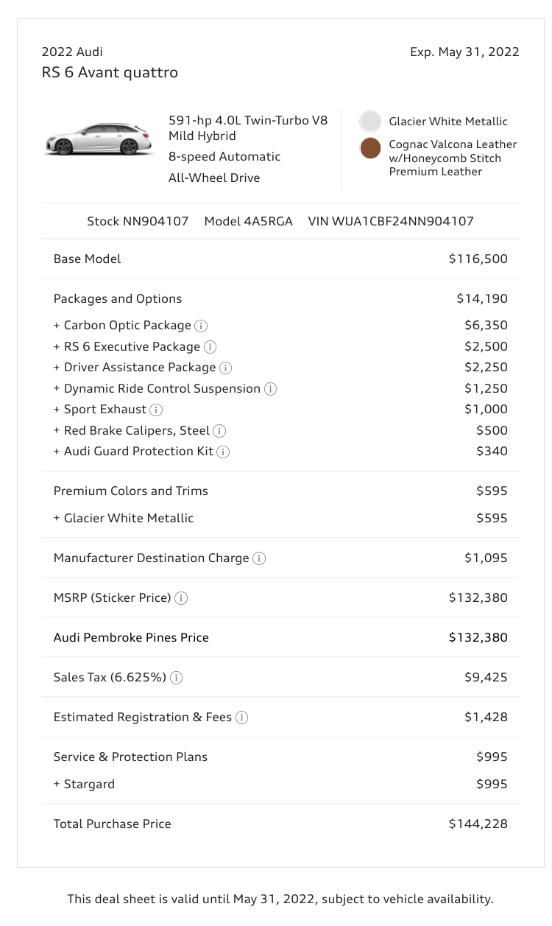
Task: Click Dynamic Ride Control Suspension info icon
Action: (270, 389)
